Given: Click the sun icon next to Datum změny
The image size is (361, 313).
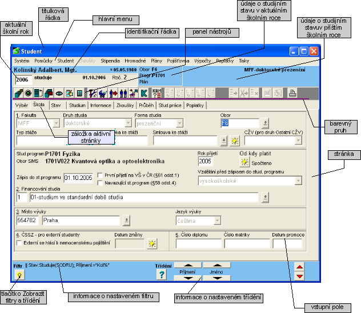Looking at the screenshot, I should [151, 244].
